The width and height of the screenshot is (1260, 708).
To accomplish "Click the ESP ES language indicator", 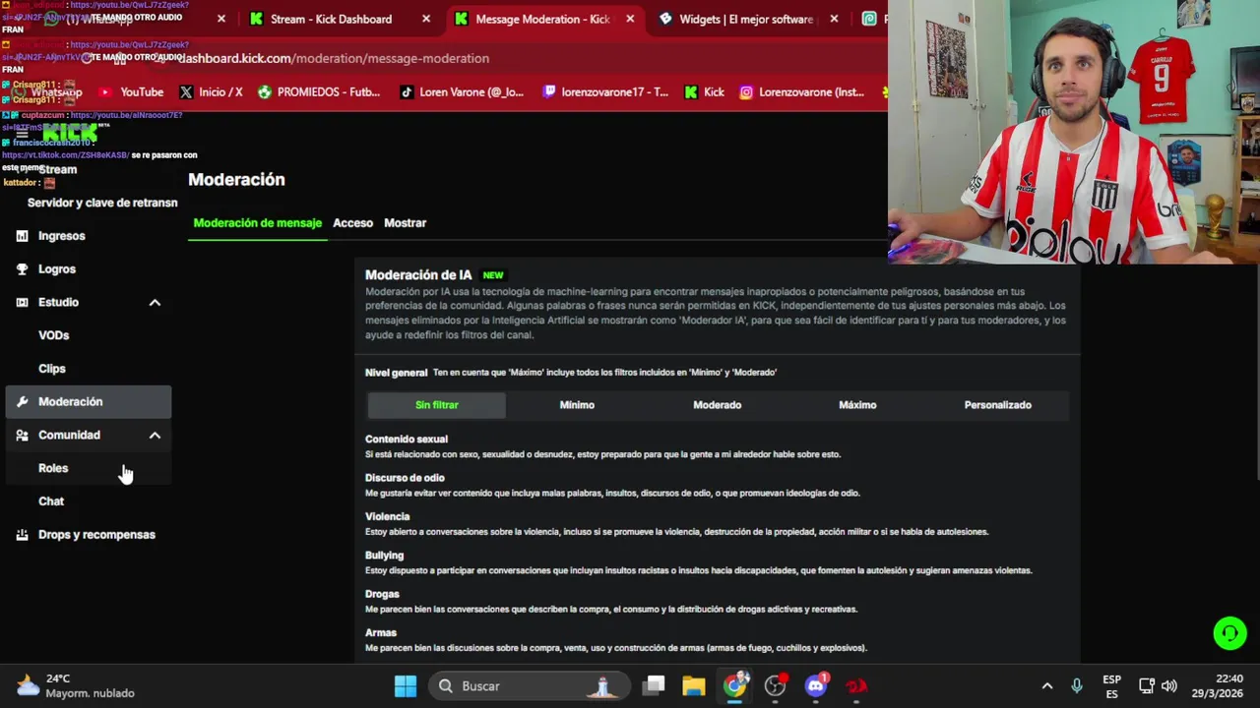I will [1111, 686].
